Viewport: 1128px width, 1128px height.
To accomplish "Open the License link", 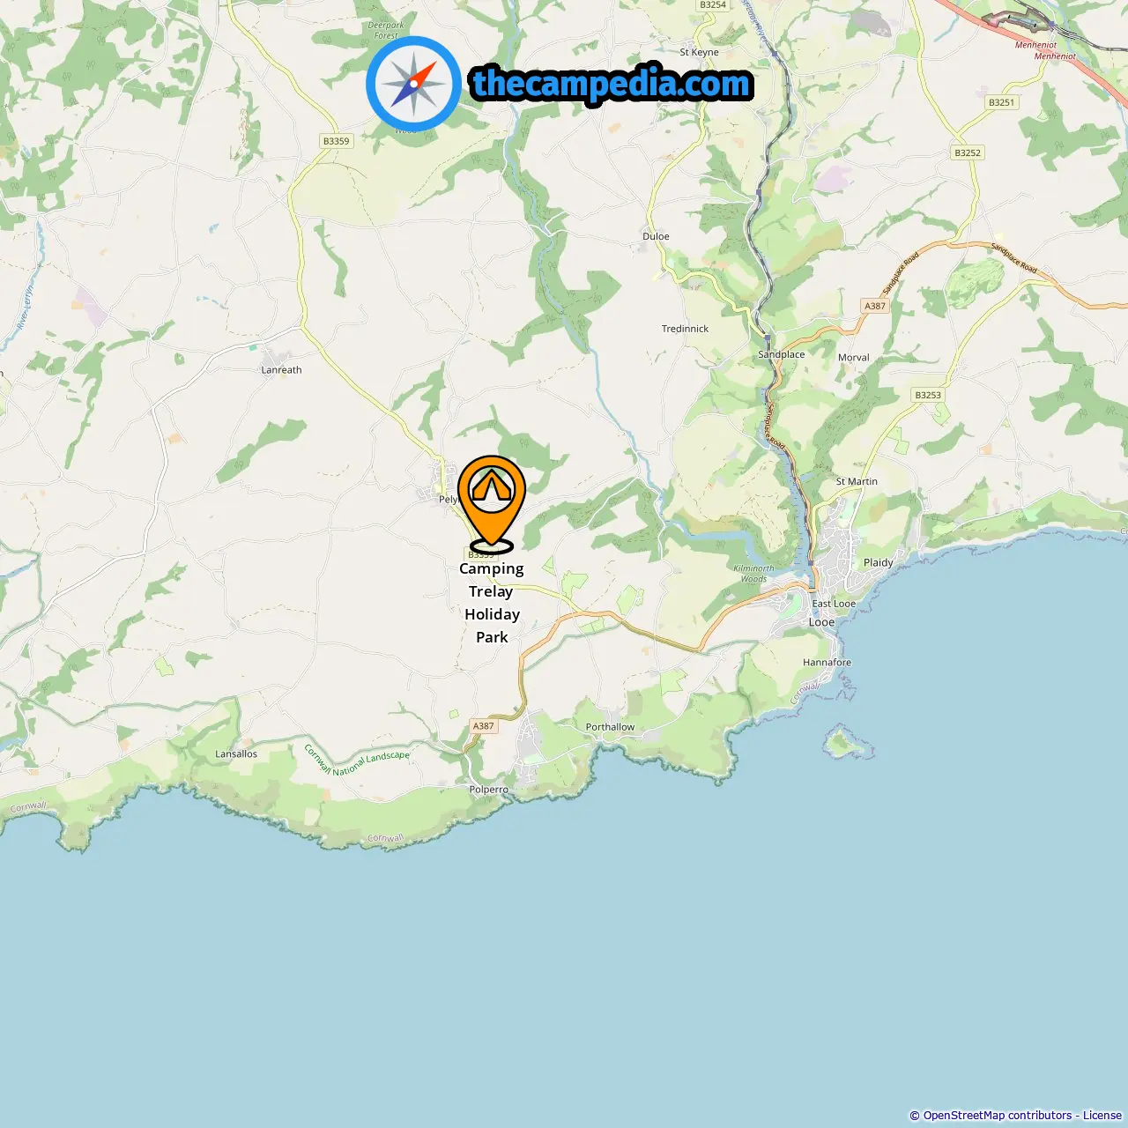I will coord(1102,1116).
